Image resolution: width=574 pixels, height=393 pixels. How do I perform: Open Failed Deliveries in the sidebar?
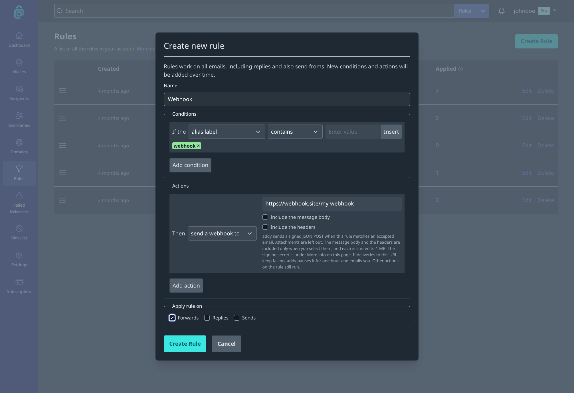[19, 203]
